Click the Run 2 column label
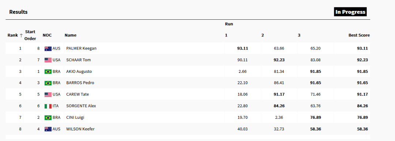 click(x=263, y=35)
